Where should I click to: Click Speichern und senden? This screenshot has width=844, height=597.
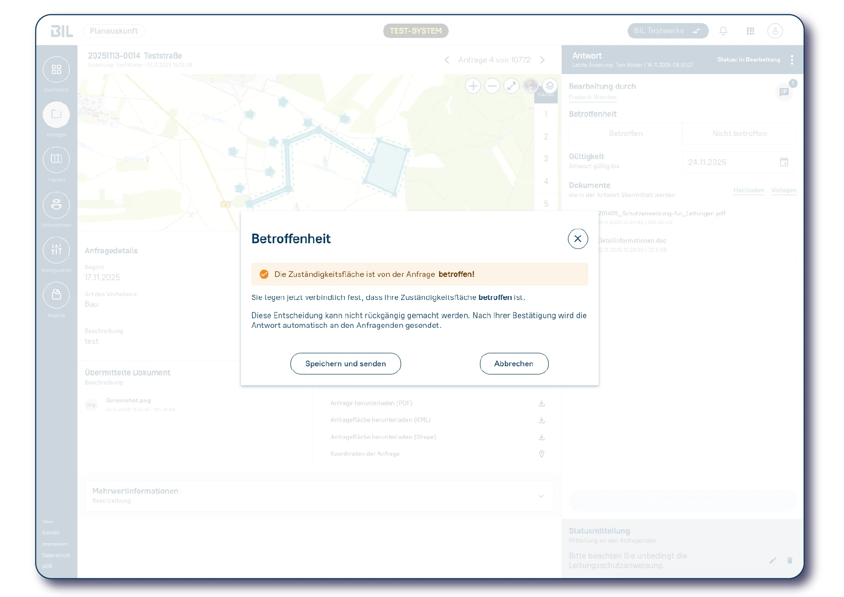346,364
